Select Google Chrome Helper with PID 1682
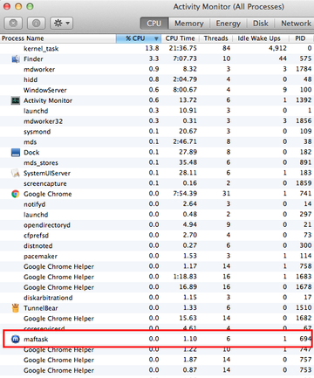Screen dimensions: 314x378 (x=58, y=319)
